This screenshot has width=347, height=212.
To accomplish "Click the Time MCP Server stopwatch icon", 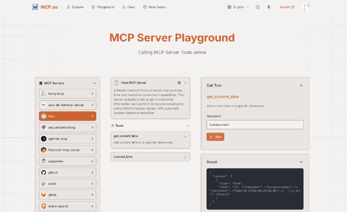I will coord(116,83).
